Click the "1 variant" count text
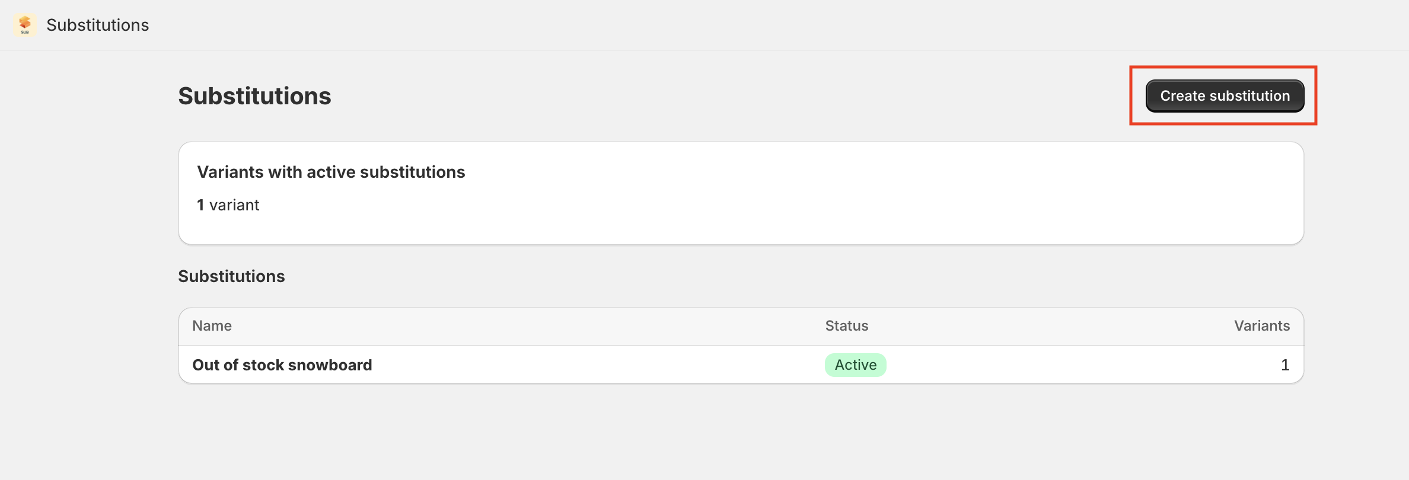 click(228, 205)
